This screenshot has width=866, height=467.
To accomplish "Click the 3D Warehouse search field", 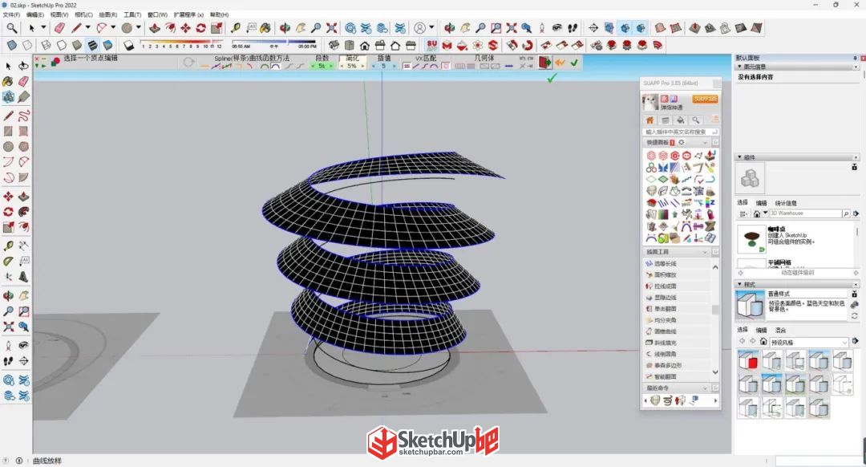I will (x=805, y=213).
